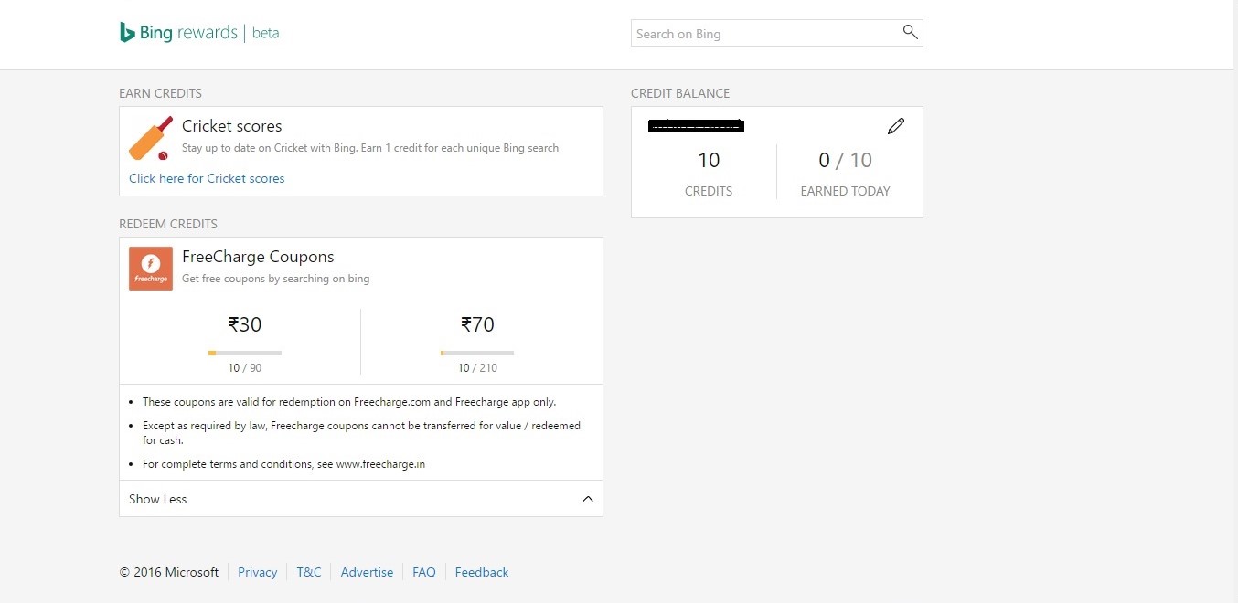The width and height of the screenshot is (1238, 603).
Task: Open Click here for Cricket scores link
Action: [x=207, y=178]
